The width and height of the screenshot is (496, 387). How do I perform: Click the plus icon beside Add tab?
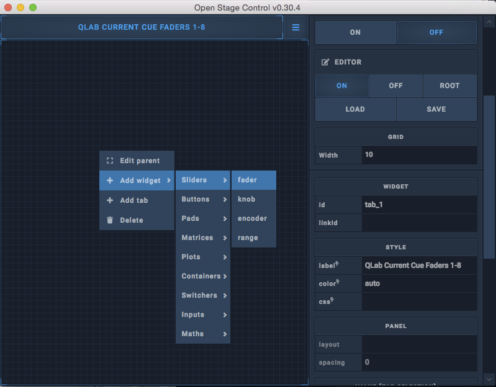(110, 200)
